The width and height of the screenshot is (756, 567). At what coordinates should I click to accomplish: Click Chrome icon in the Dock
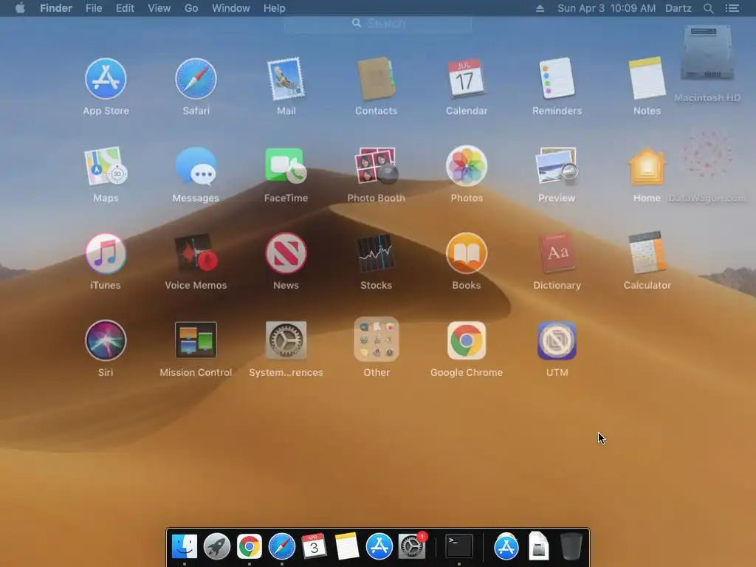(x=250, y=546)
